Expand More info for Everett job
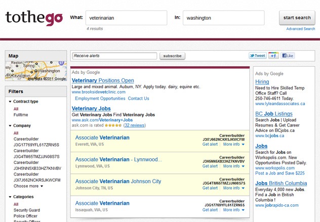 (x=234, y=144)
